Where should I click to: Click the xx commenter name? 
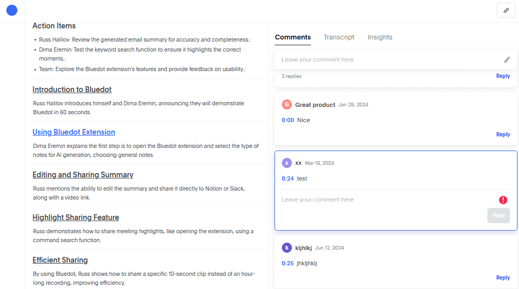pyautogui.click(x=298, y=163)
